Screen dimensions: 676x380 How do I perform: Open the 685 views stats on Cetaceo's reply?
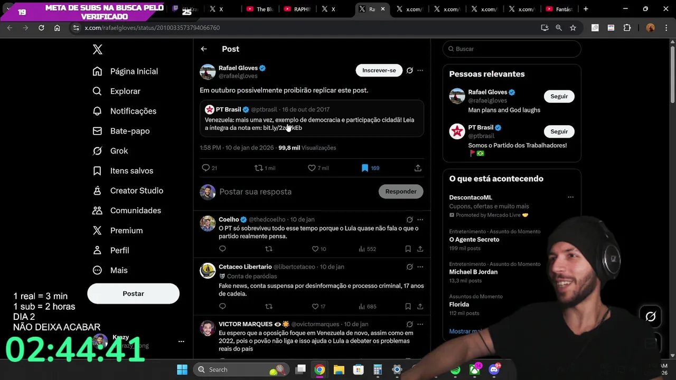coord(367,306)
